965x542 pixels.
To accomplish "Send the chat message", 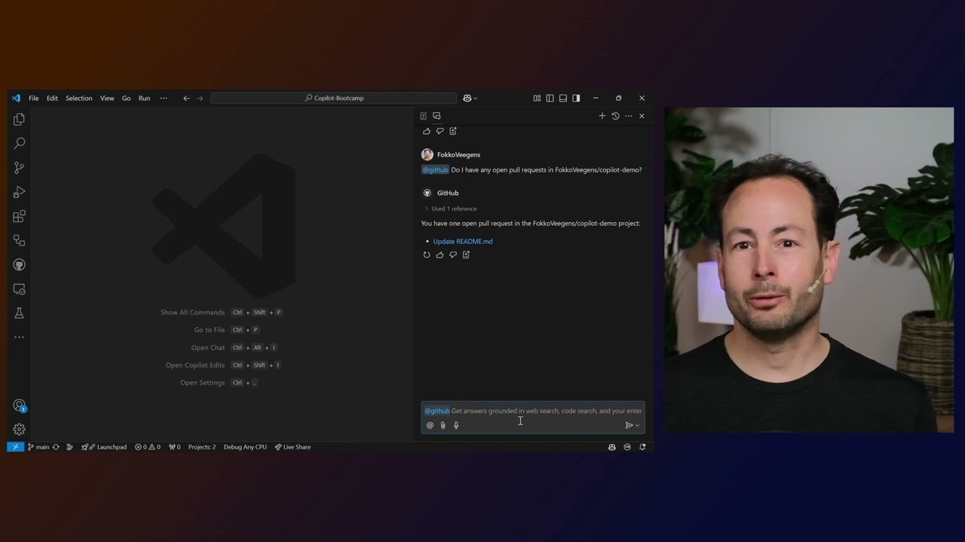I will pyautogui.click(x=629, y=425).
